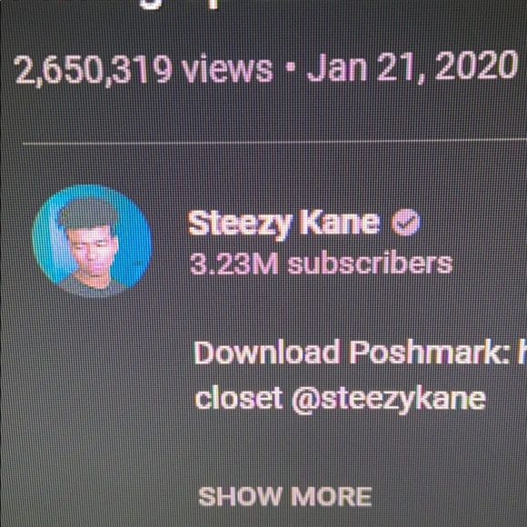Click the Jan 21, 2020 upload date
This screenshot has width=527, height=527.
pyautogui.click(x=412, y=67)
